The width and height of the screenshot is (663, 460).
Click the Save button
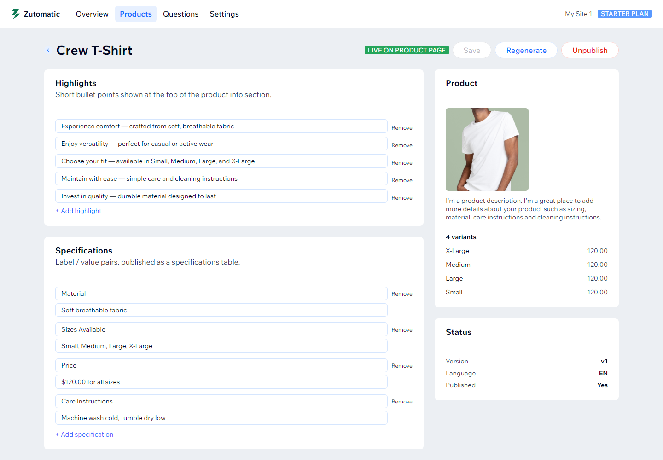click(x=472, y=50)
